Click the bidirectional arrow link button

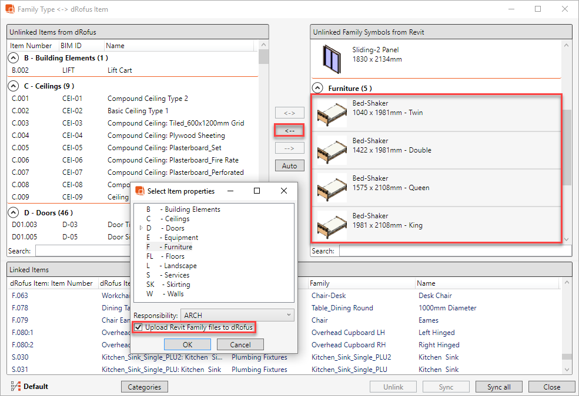[289, 113]
